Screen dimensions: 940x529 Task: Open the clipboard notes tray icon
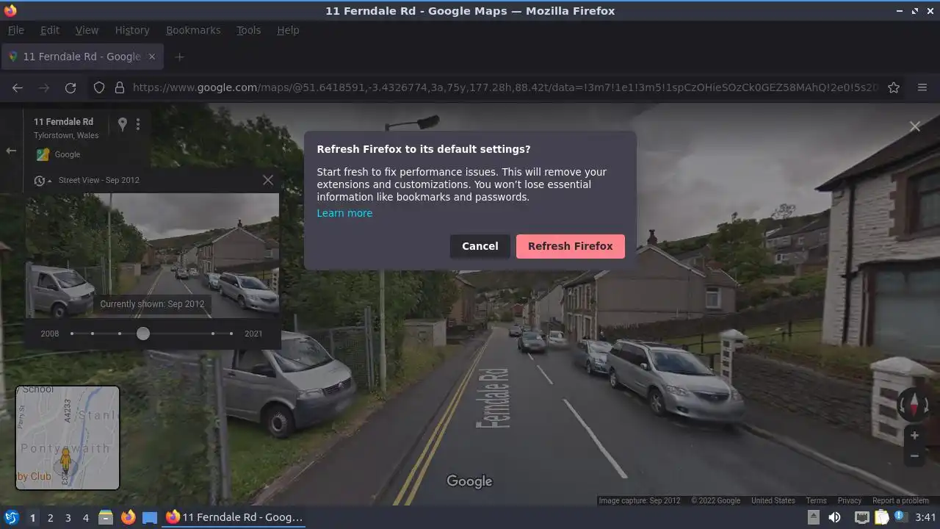point(881,517)
